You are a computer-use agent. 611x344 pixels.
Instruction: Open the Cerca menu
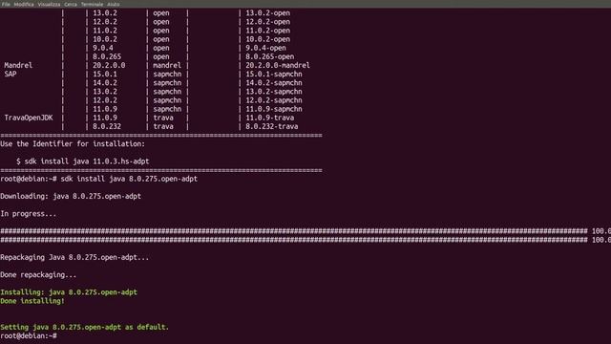tap(71, 4)
